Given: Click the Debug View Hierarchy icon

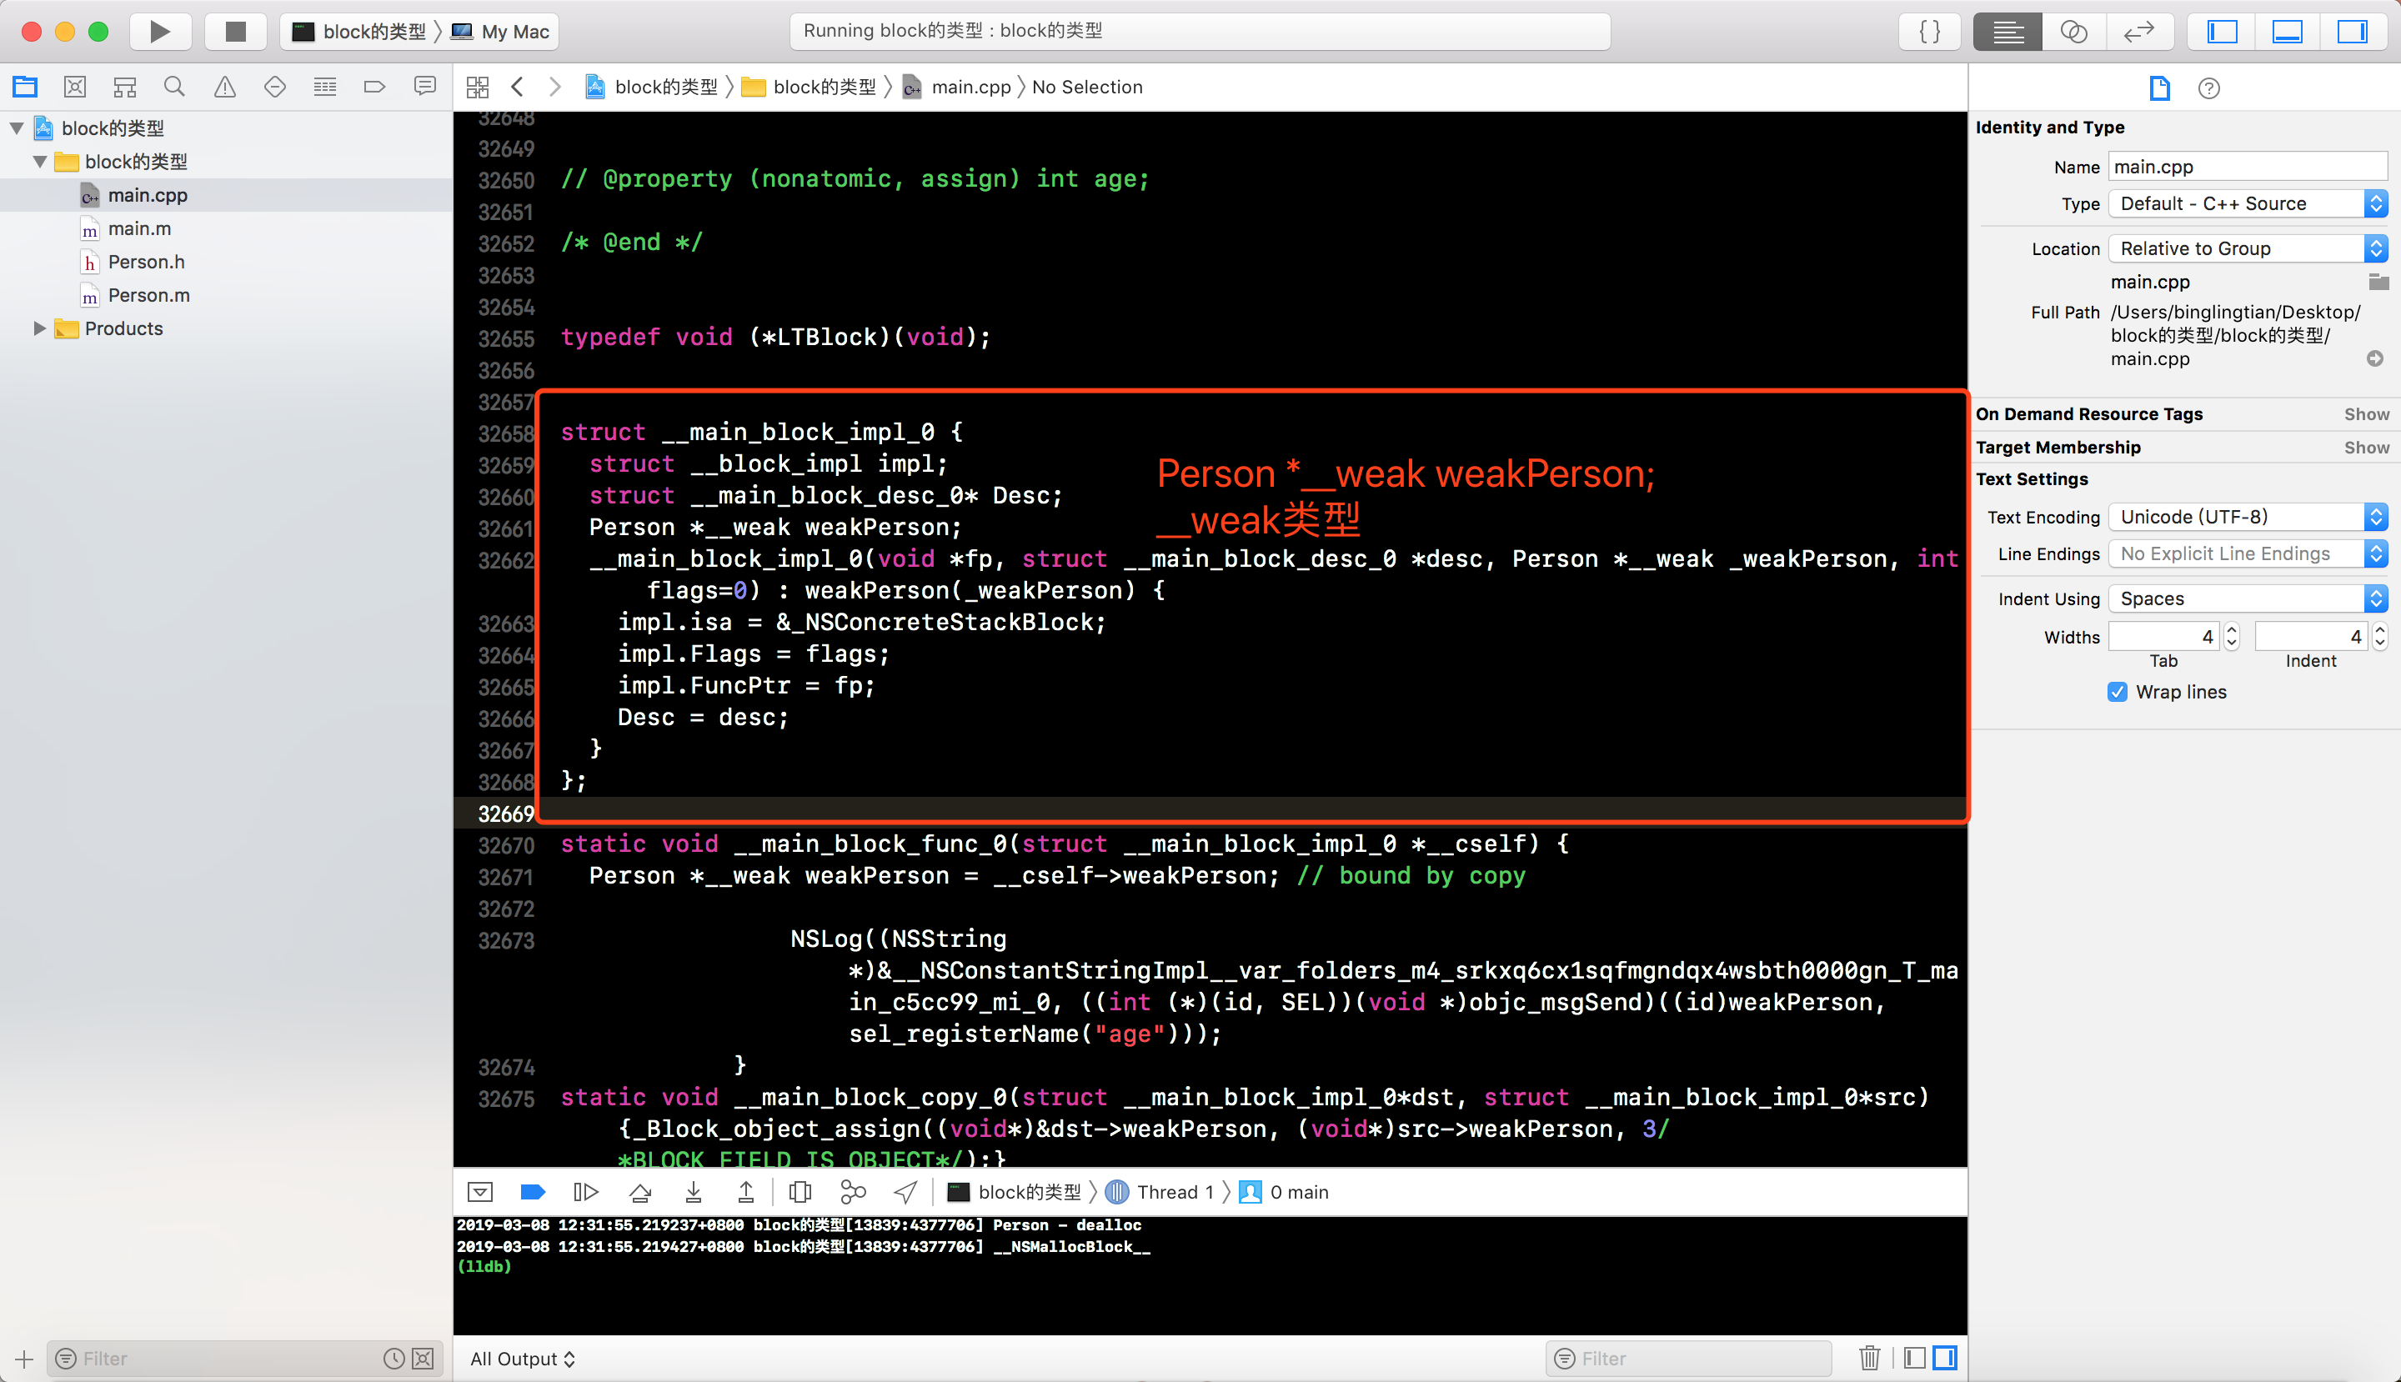Looking at the screenshot, I should [x=799, y=1192].
